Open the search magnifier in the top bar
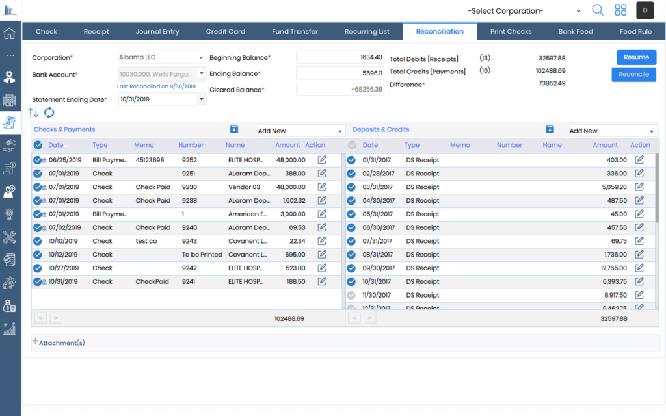Image resolution: width=666 pixels, height=416 pixels. 598,10
